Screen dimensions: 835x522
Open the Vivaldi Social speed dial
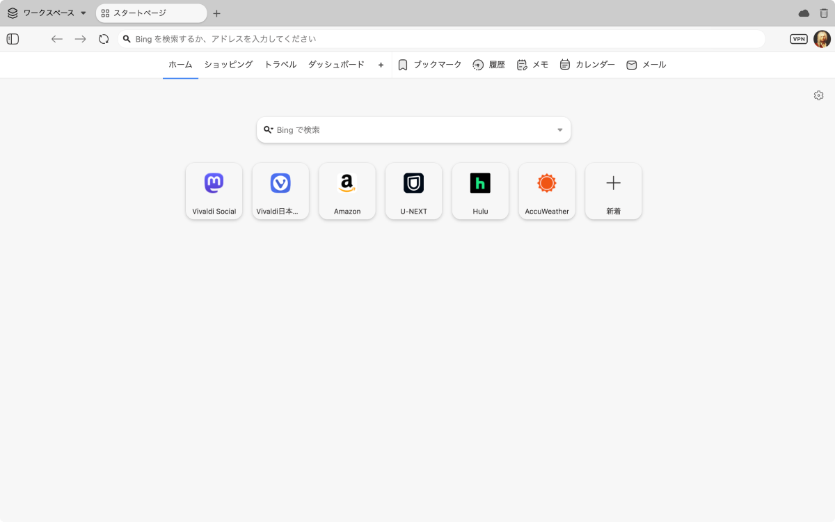(214, 191)
